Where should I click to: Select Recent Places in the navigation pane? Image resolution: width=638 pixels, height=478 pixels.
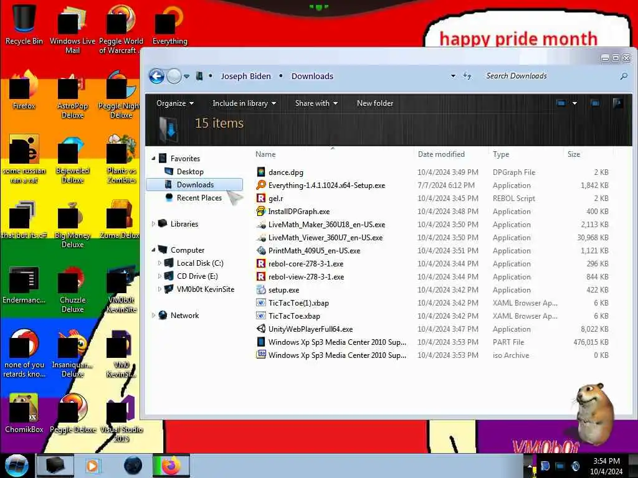pos(199,197)
